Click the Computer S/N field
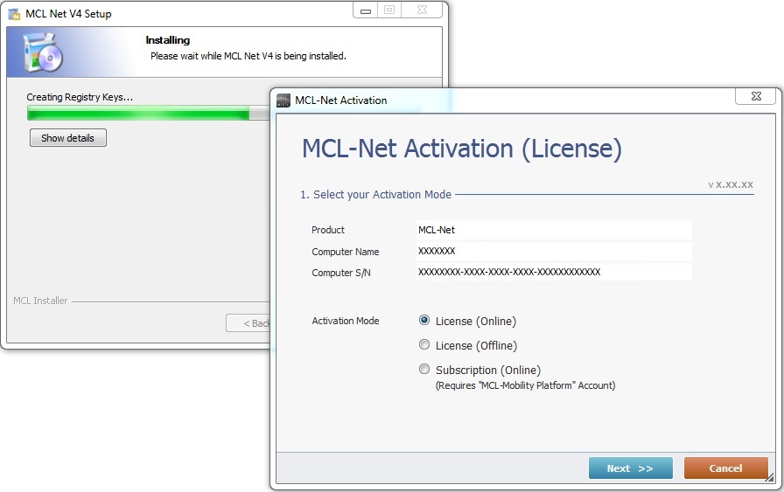 click(x=554, y=273)
